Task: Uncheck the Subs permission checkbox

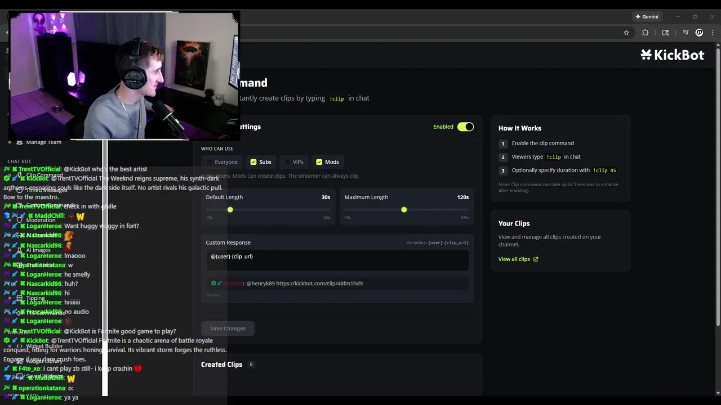Action: click(x=253, y=162)
